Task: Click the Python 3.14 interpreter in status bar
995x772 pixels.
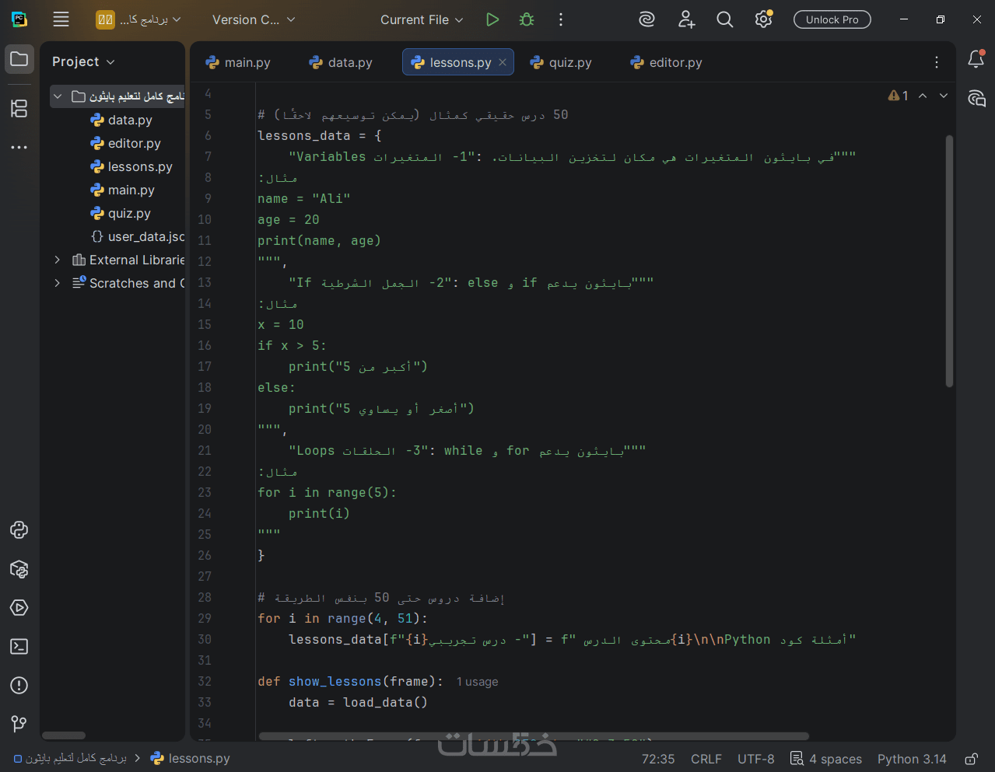Action: pyautogui.click(x=911, y=759)
